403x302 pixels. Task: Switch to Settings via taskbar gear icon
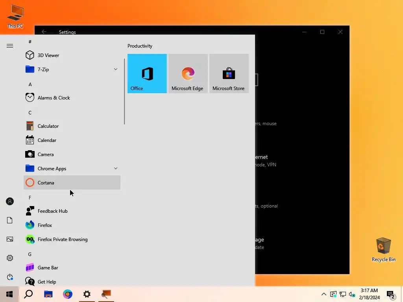(87, 294)
